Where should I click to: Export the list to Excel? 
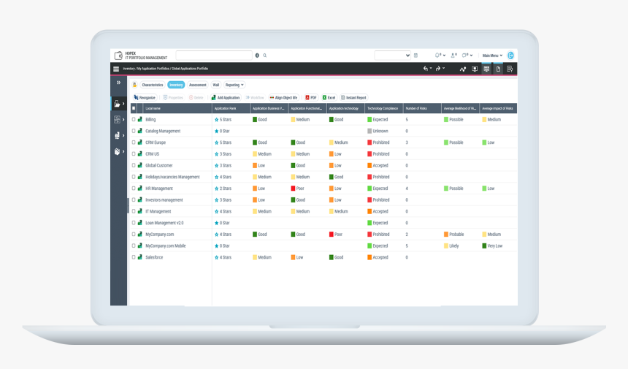(329, 97)
